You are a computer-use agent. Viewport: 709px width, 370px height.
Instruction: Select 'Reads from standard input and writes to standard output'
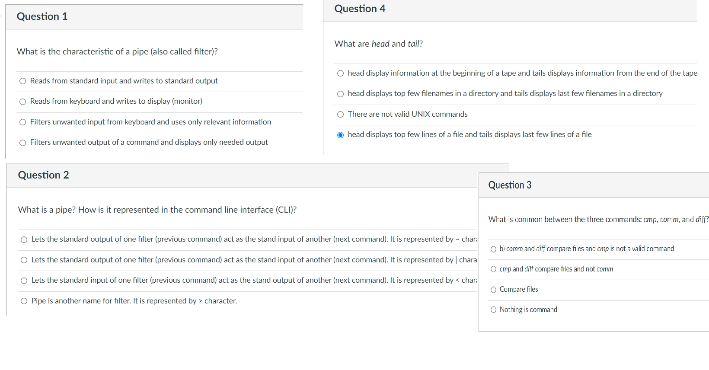click(x=23, y=81)
